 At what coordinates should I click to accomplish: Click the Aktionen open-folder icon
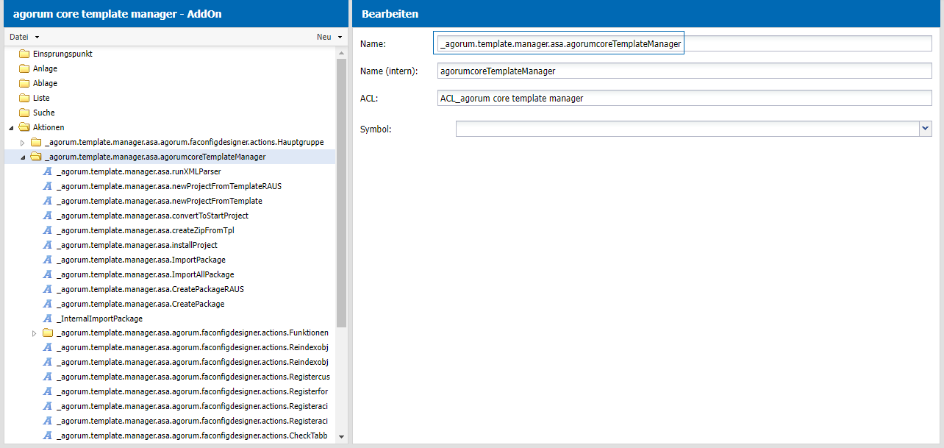coord(24,127)
